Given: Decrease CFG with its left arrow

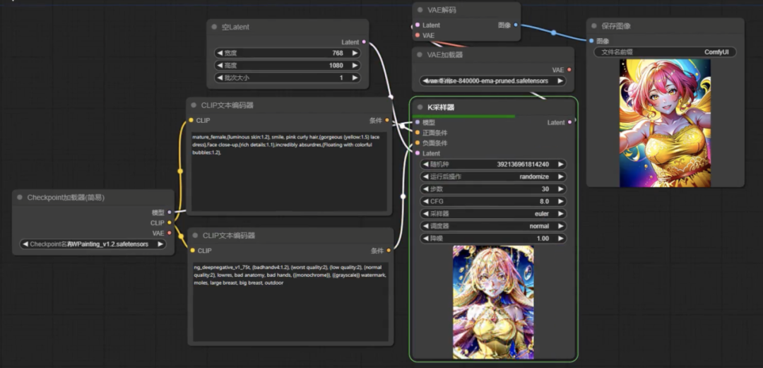Looking at the screenshot, I should (426, 201).
